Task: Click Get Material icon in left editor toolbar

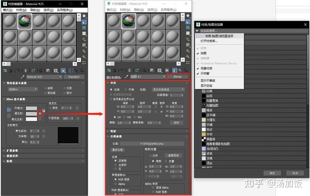Action: [x=5, y=71]
